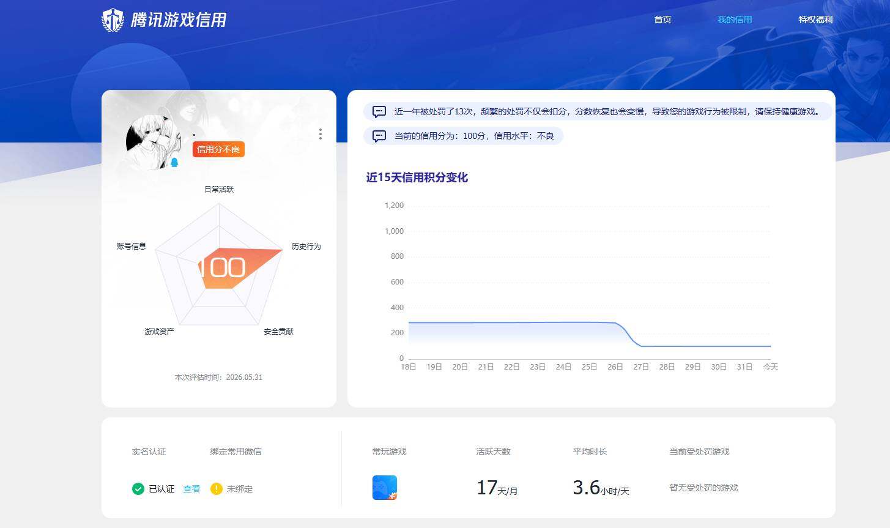Click yellow warning icon next to 未绑定
Screen dimensions: 890x528
[216, 488]
